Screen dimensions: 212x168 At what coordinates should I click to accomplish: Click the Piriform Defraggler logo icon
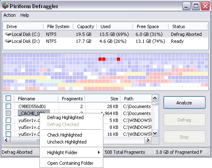5,6
